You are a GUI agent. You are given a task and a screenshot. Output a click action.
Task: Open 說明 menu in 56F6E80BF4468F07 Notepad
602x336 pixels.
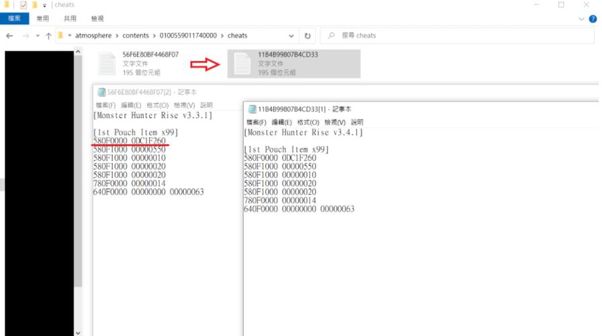point(206,105)
